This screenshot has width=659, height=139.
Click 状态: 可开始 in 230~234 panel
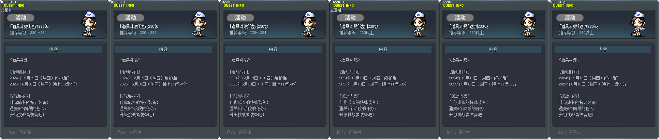pyautogui.click(x=19, y=132)
